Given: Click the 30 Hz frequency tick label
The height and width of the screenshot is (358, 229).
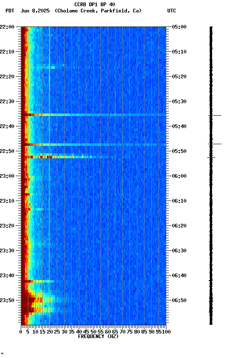Looking at the screenshot, I should [64, 332].
